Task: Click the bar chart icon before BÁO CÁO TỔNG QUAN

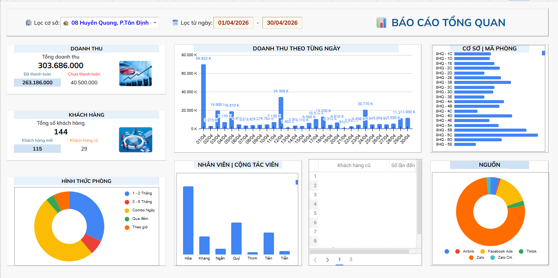Action: coord(381,23)
